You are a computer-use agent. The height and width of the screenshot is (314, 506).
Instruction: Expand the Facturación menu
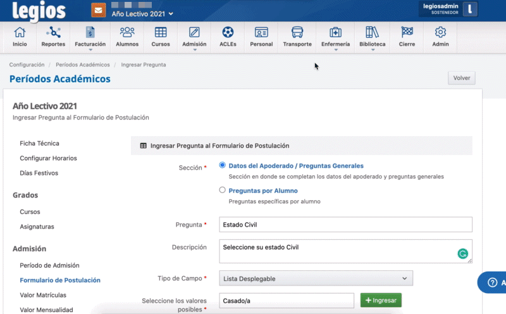pyautogui.click(x=90, y=37)
